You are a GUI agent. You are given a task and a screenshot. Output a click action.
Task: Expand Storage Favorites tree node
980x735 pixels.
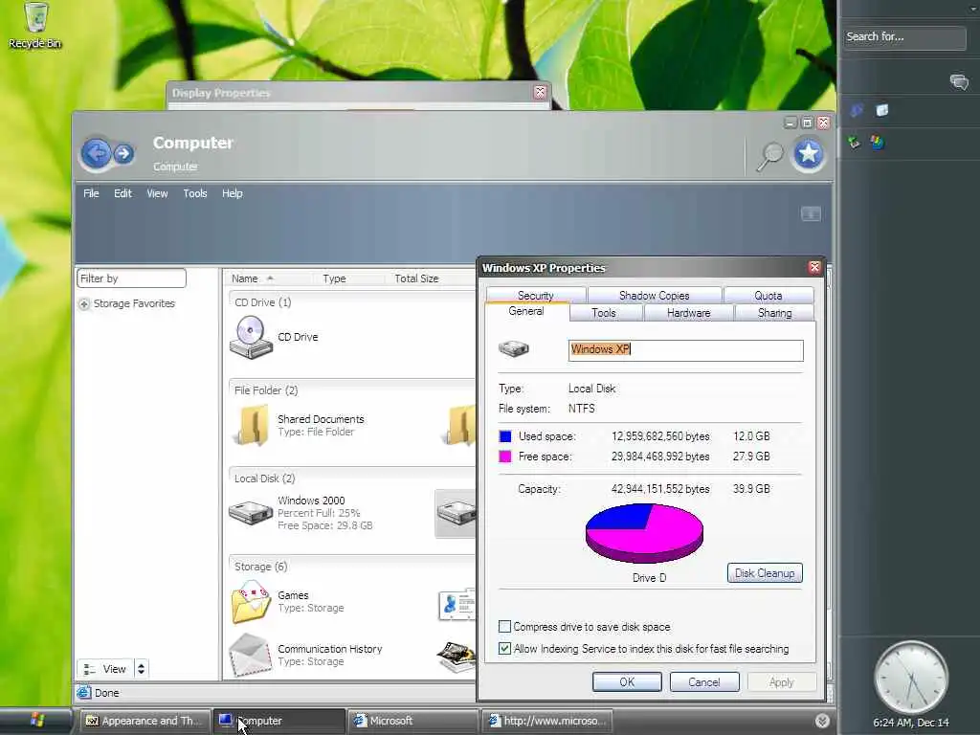click(84, 303)
